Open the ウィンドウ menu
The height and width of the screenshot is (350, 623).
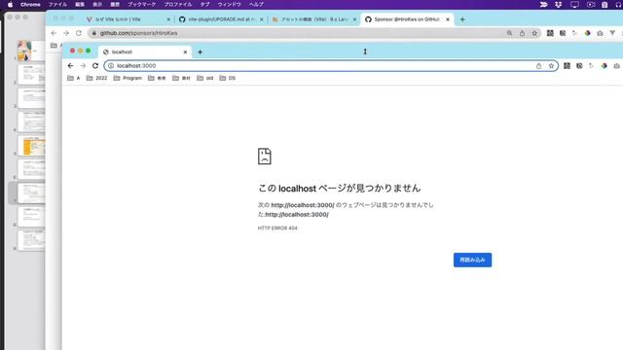point(230,4)
